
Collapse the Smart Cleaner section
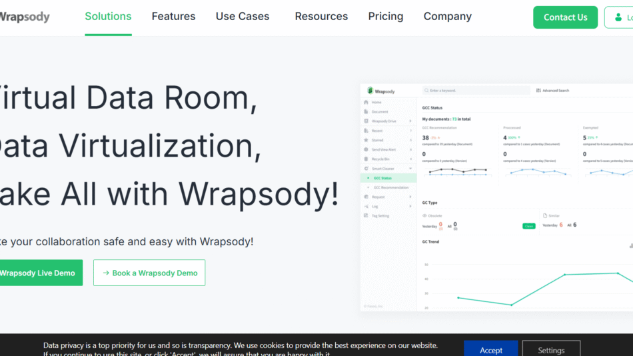[410, 169]
